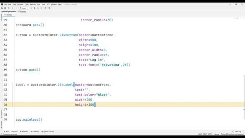This screenshot has height=138, width=245.
Task: Click the "black" text_color value
Action: [x=103, y=95]
